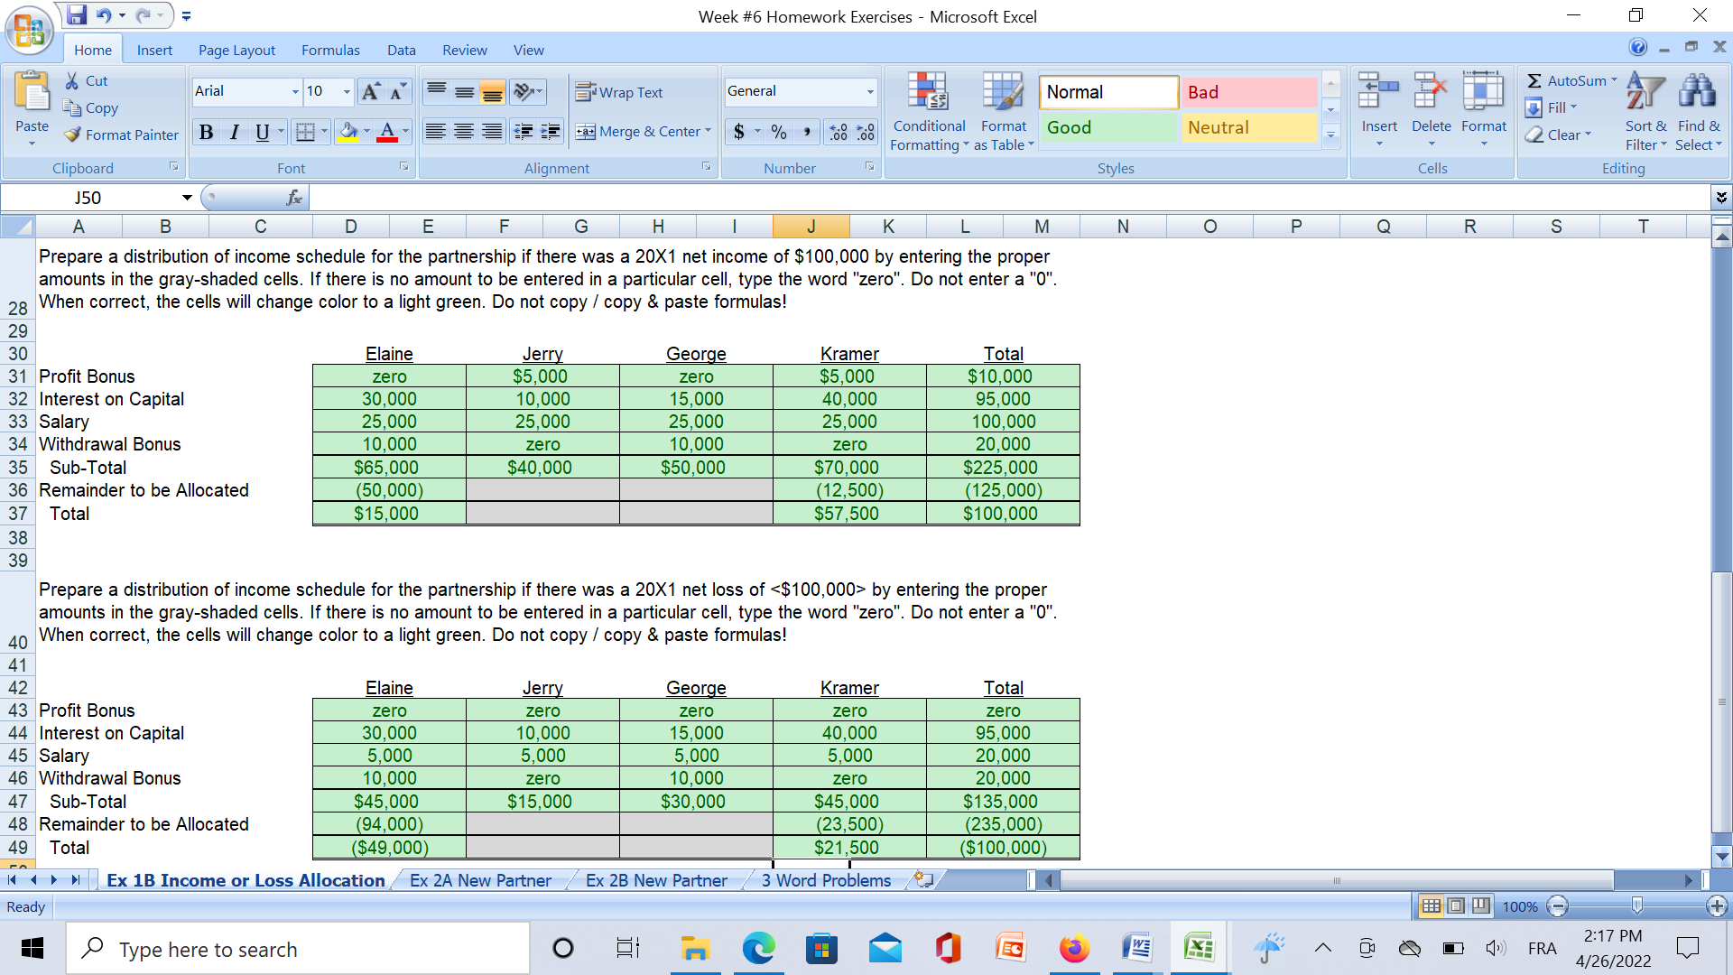The image size is (1733, 975).
Task: Toggle bold formatting
Action: point(206,132)
